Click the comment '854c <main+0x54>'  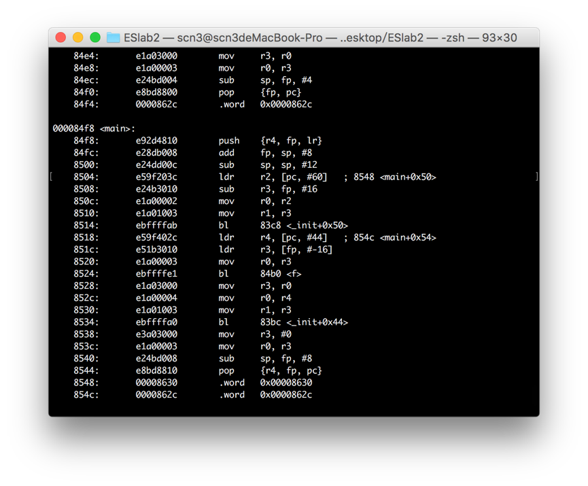tap(395, 237)
